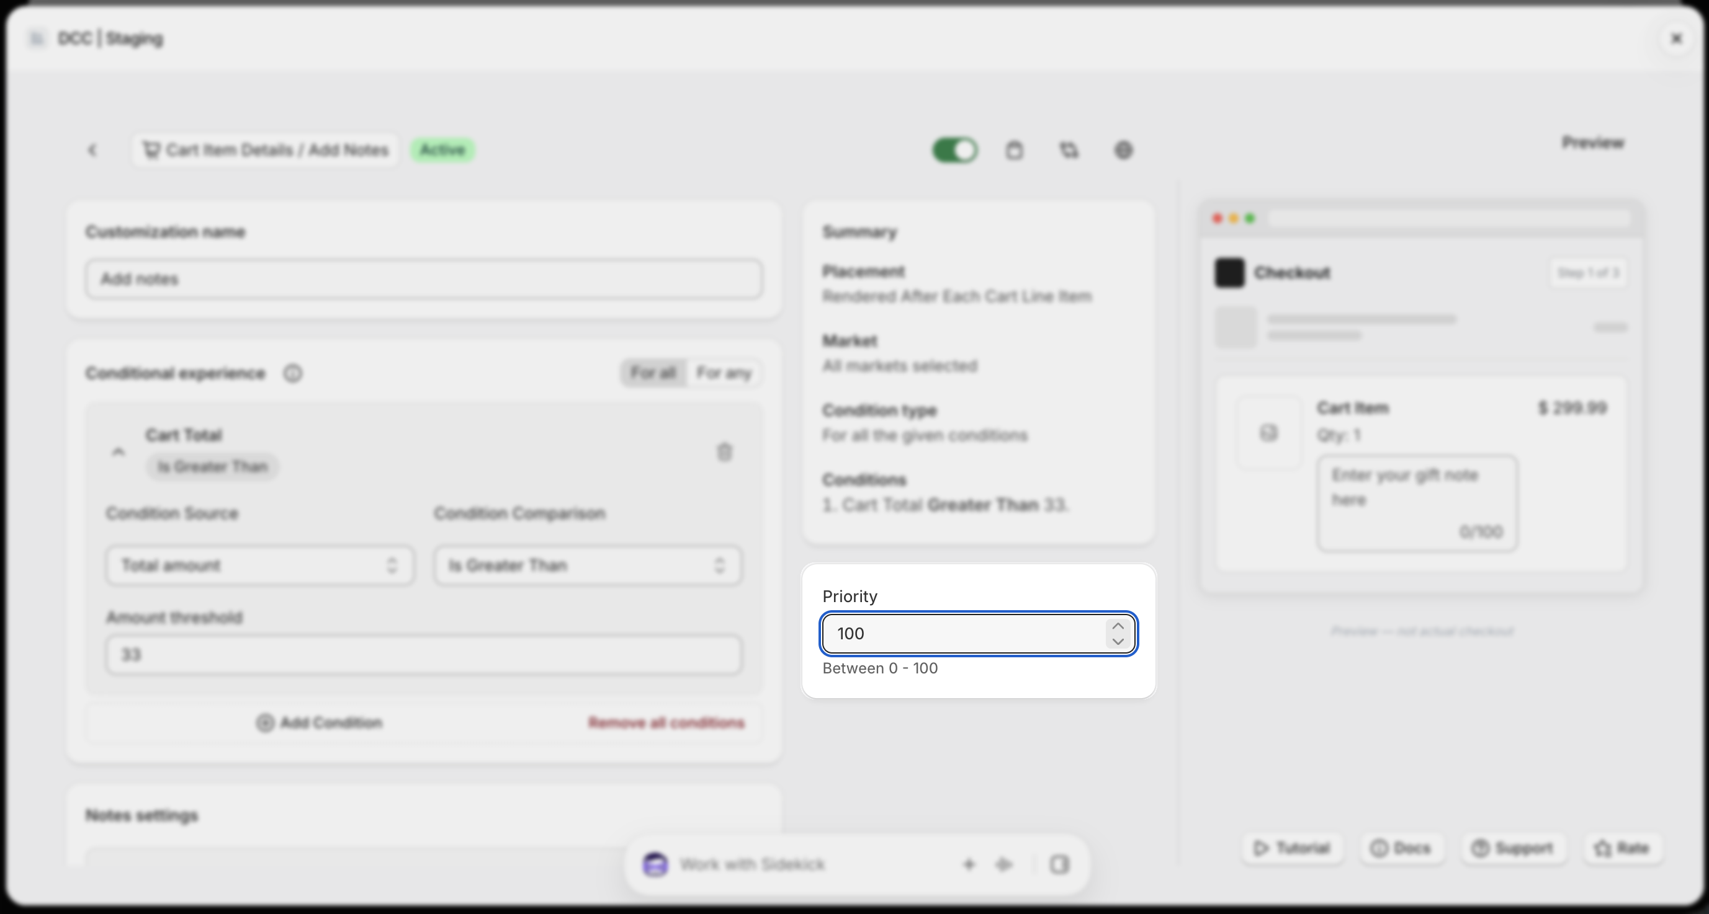
Task: Click the Rate button
Action: 1623,848
